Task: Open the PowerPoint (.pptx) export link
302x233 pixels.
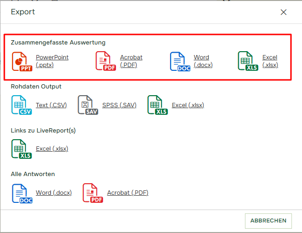Action: point(52,61)
